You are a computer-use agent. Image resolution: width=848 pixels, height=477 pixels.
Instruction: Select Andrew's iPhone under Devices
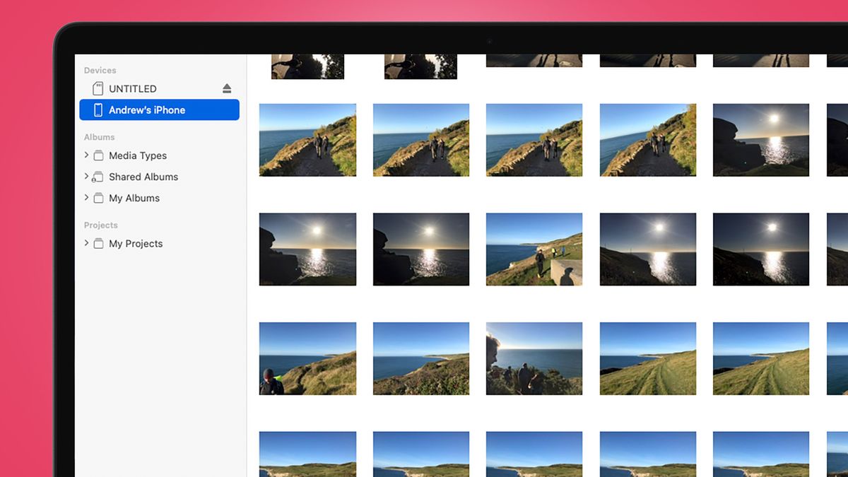(147, 110)
